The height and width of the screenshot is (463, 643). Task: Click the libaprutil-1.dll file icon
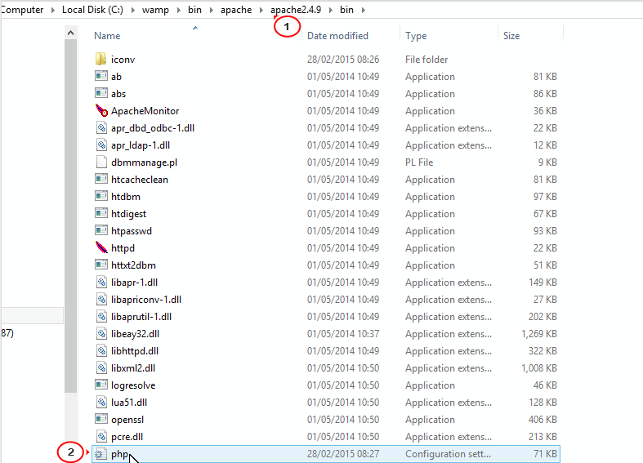101,317
